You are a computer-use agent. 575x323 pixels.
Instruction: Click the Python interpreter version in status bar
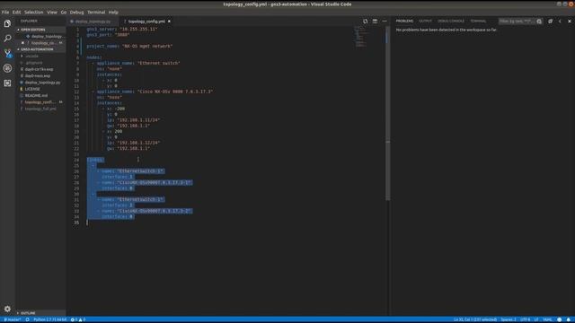[50, 319]
